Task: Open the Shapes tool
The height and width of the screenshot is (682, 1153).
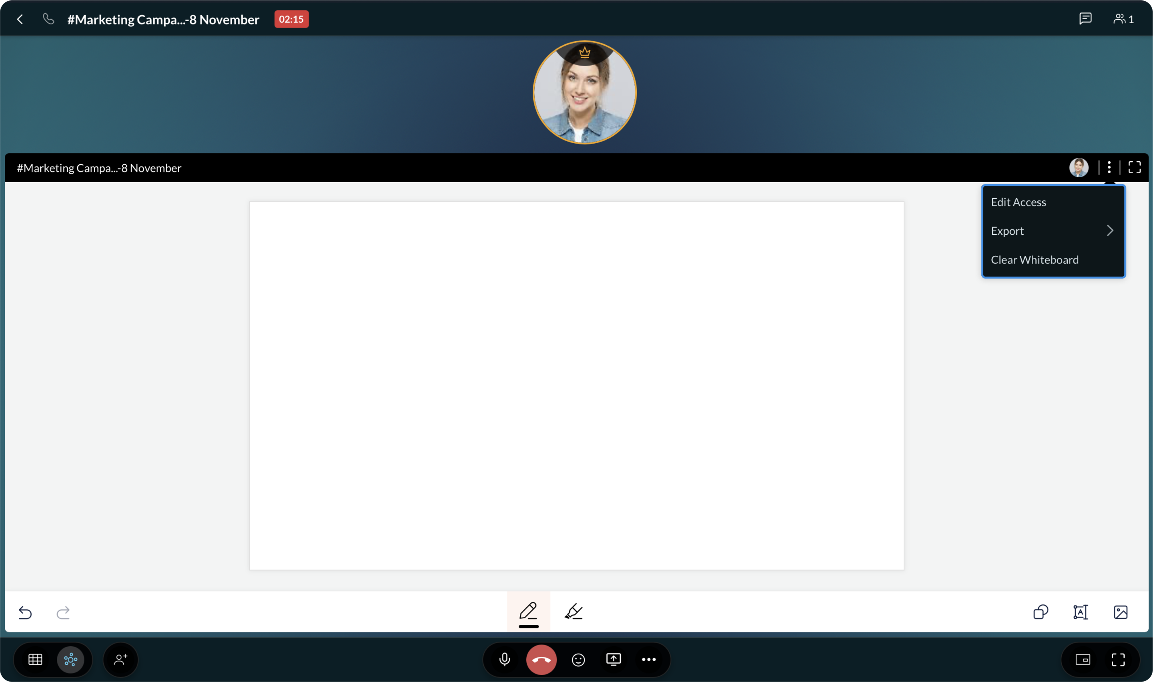Action: click(1041, 612)
